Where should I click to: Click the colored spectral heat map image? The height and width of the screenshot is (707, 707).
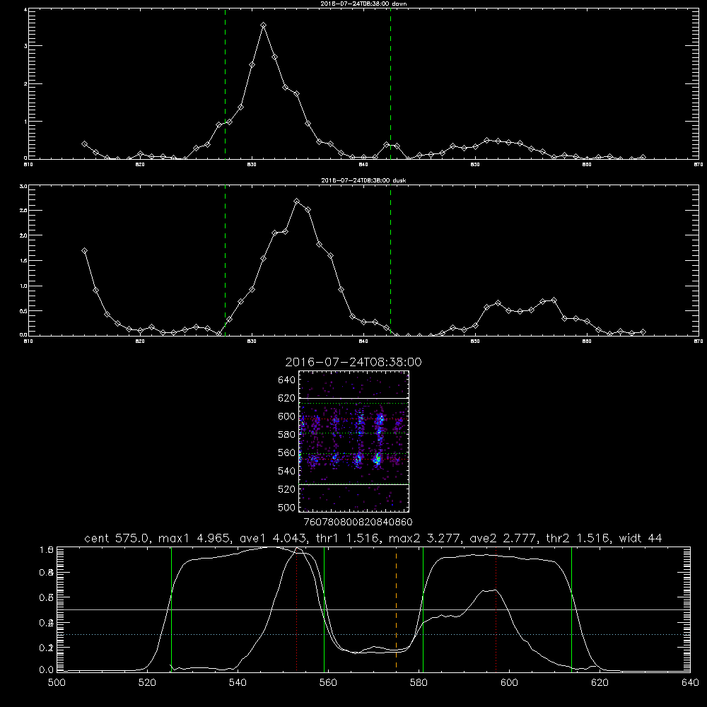click(354, 441)
